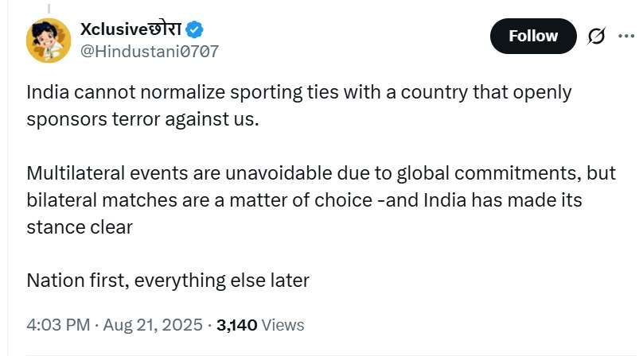Click the 4:03 PM timestamp
The height and width of the screenshot is (356, 643).
57,325
